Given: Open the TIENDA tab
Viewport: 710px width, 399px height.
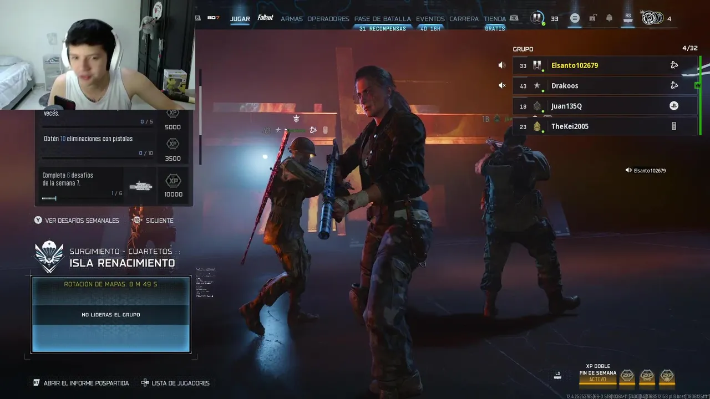Looking at the screenshot, I should [495, 19].
